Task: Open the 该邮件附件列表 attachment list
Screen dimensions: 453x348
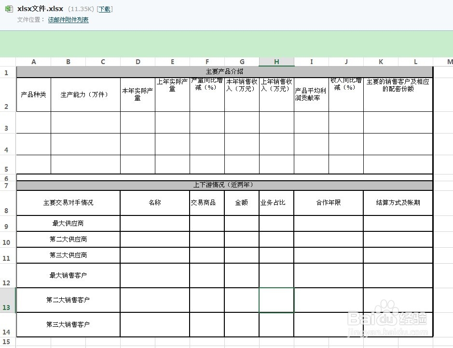Action: tap(68, 20)
